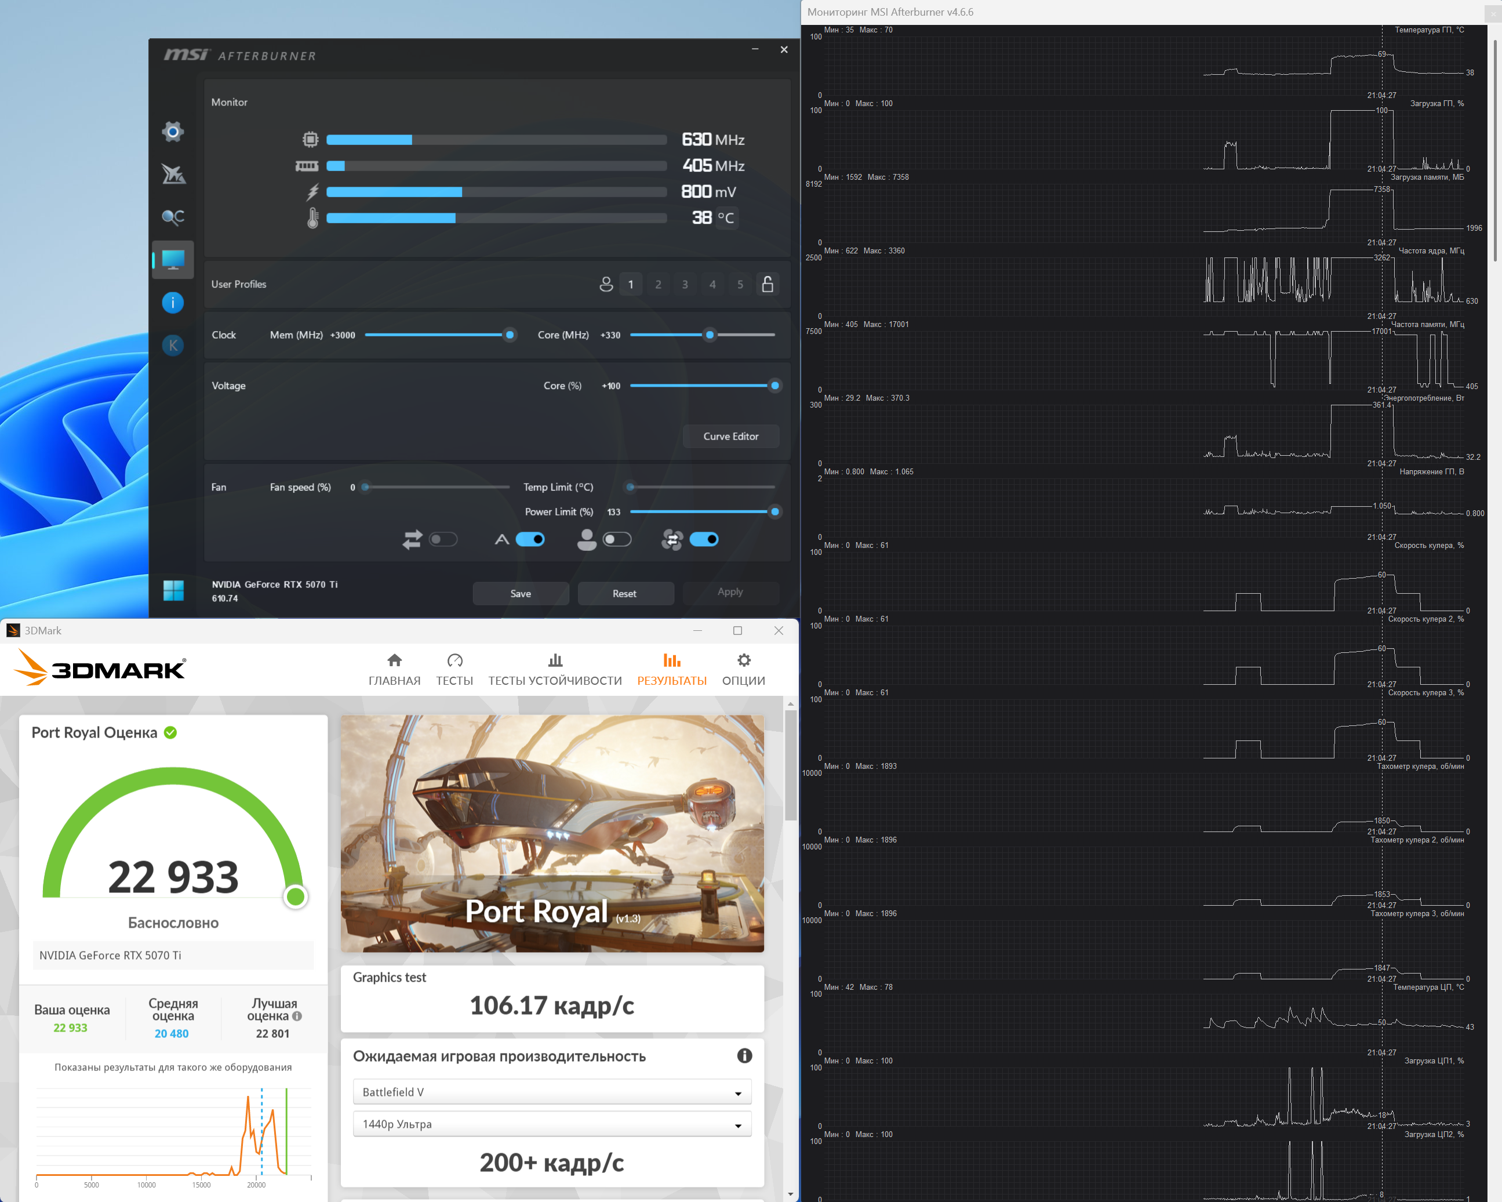Click Apply button in Afterburner
The height and width of the screenshot is (1202, 1502).
[730, 592]
